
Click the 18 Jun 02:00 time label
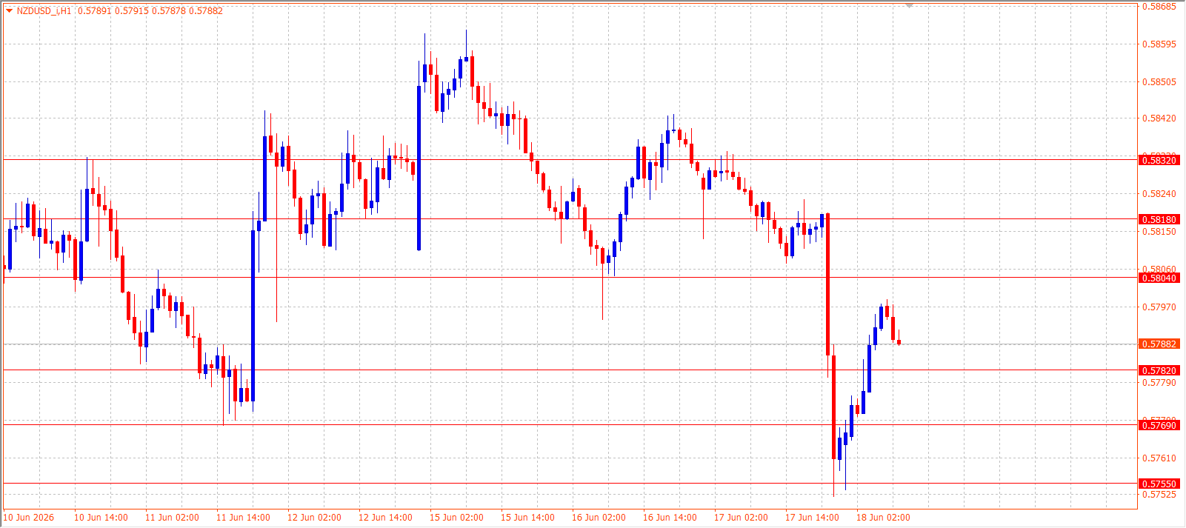(883, 518)
